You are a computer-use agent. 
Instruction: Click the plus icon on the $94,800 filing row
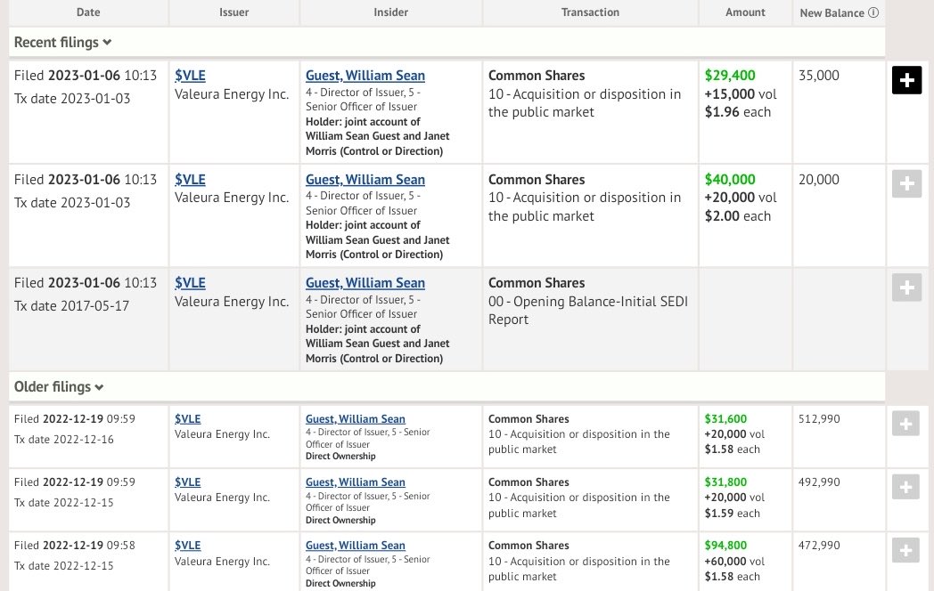pos(906,549)
